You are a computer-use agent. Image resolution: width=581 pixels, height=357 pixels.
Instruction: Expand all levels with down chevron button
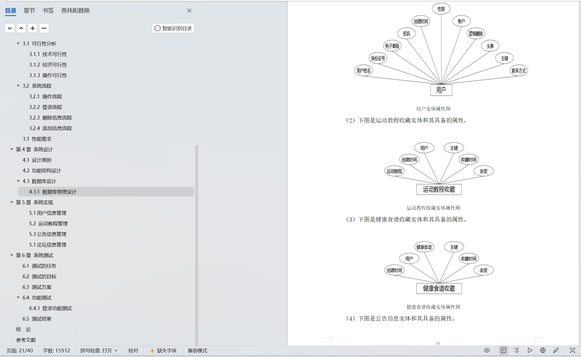pyautogui.click(x=10, y=28)
